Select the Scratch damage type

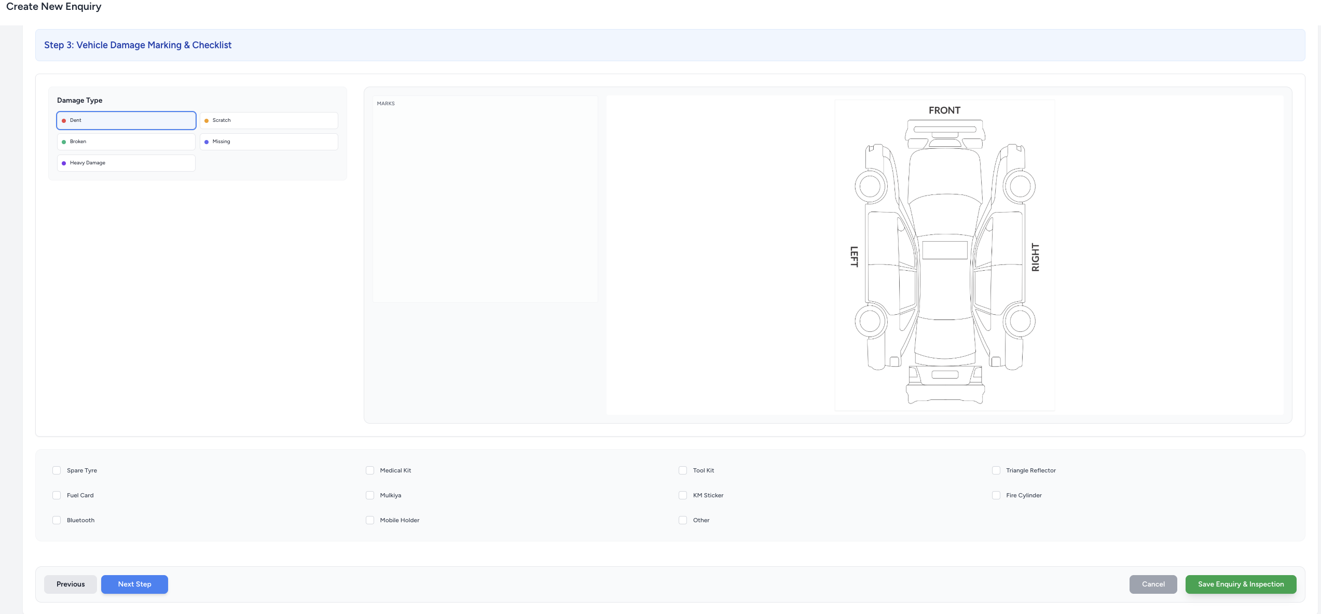269,120
